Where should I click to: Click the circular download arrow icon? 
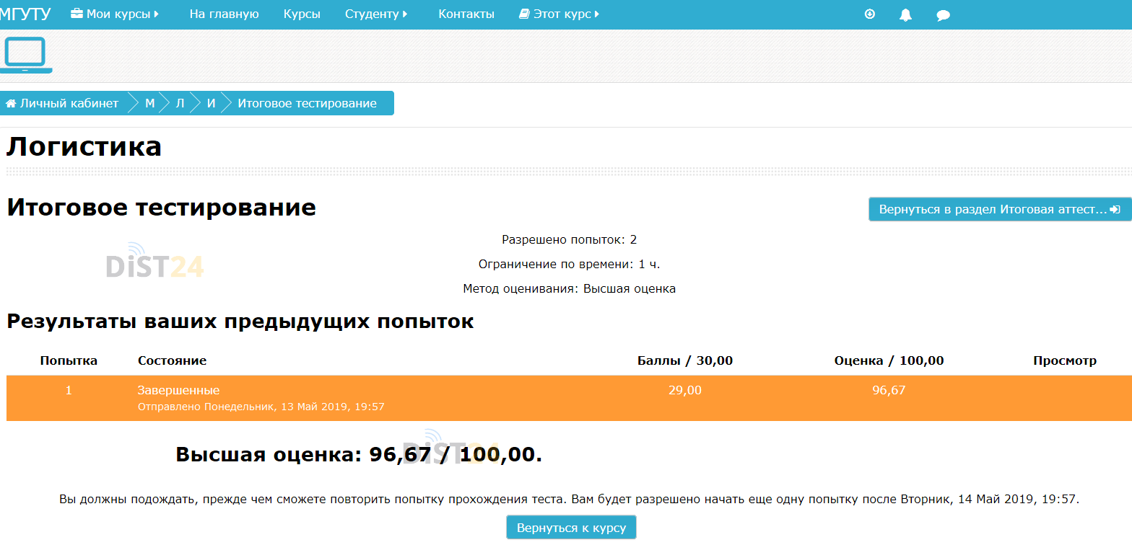pyautogui.click(x=869, y=14)
